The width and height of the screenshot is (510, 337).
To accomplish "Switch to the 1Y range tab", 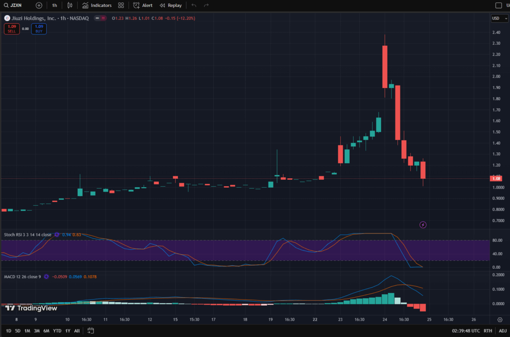I will (x=67, y=330).
